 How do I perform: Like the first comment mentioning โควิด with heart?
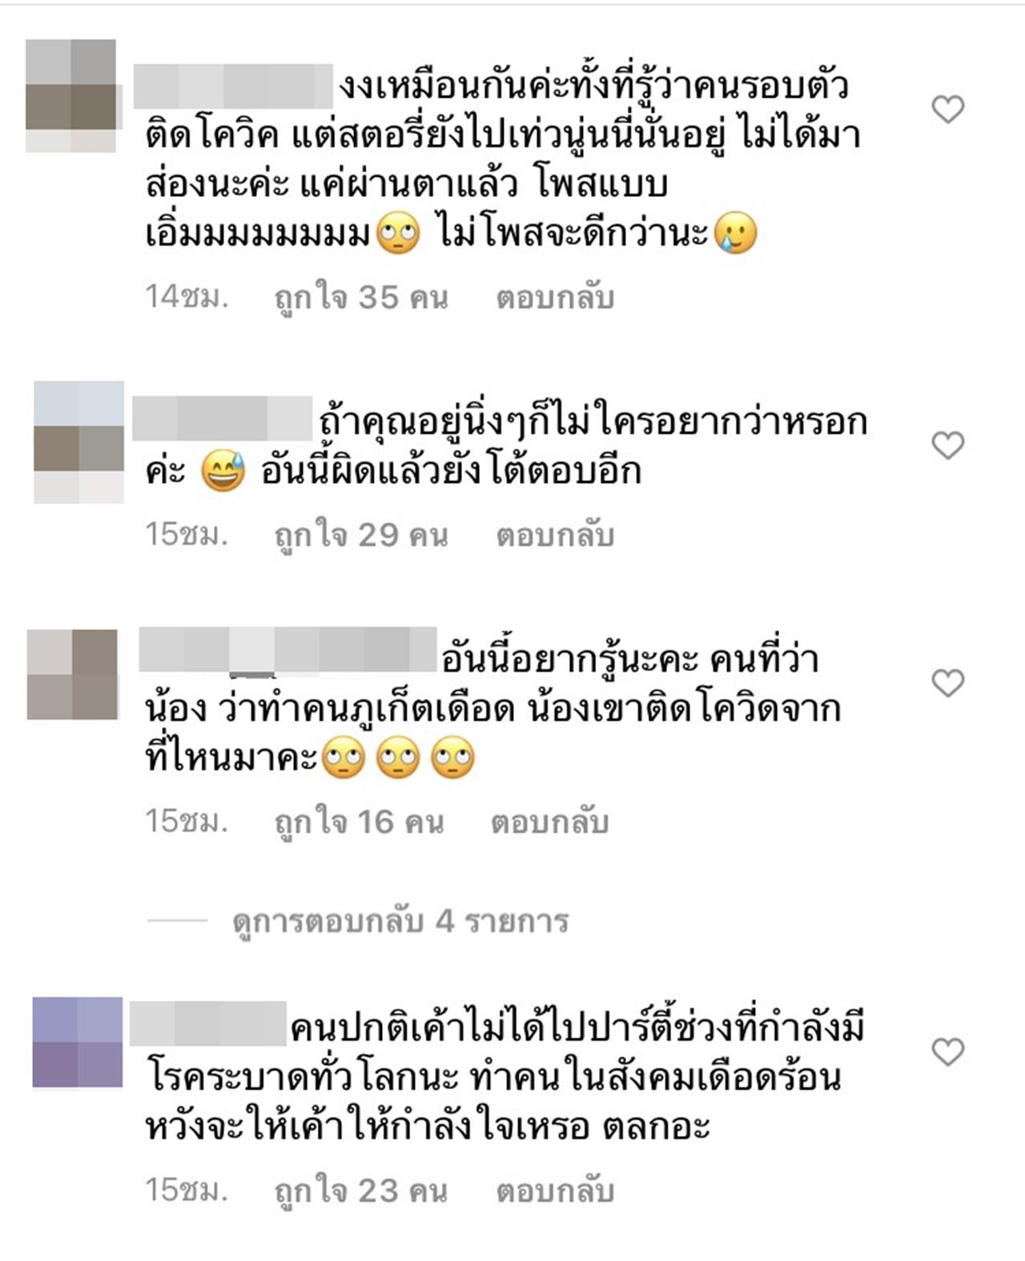click(948, 109)
